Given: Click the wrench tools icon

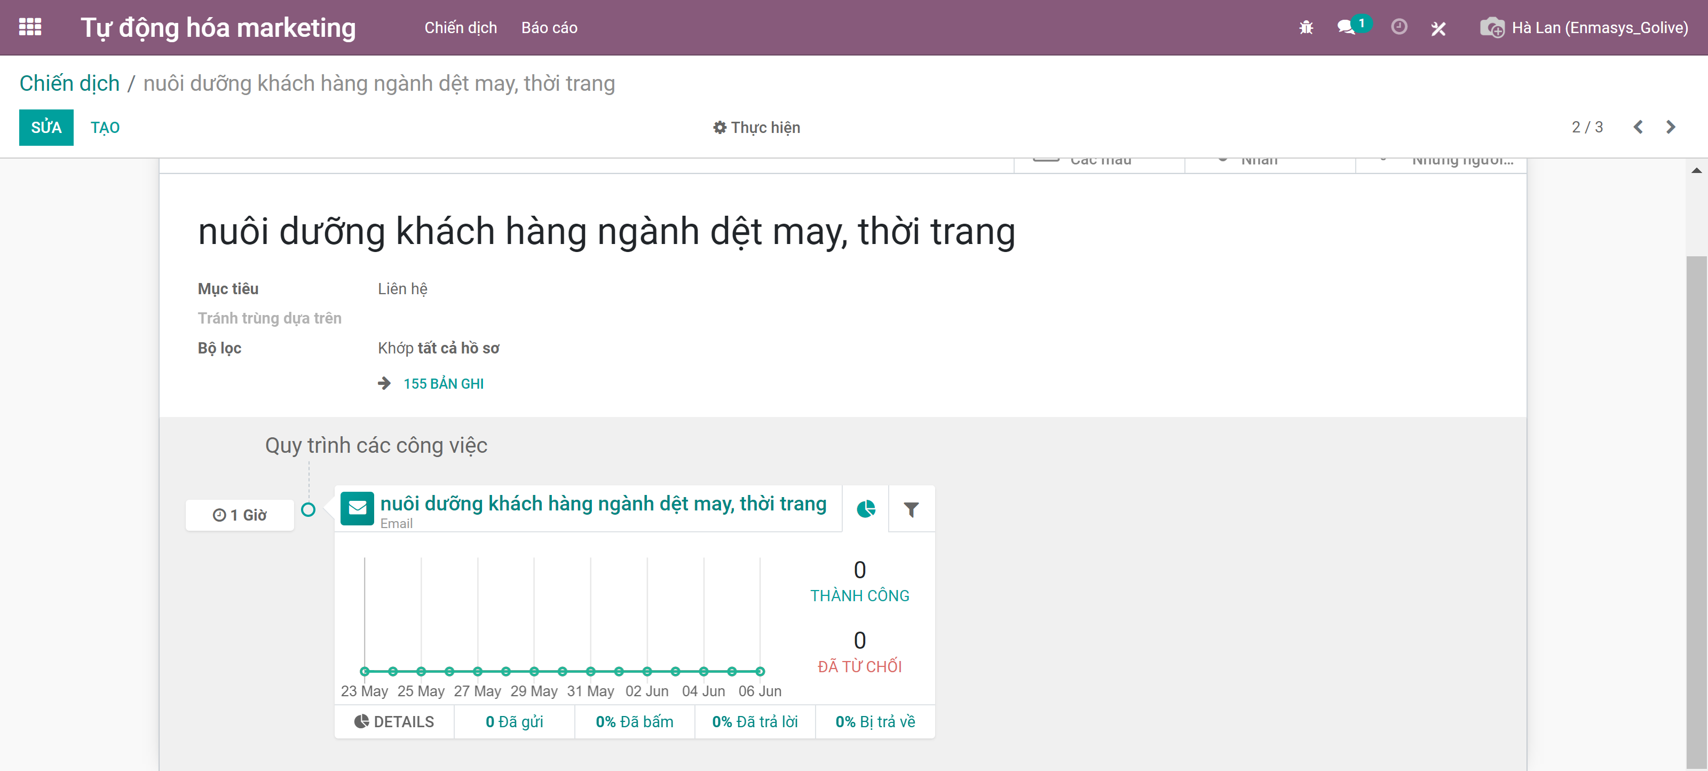Looking at the screenshot, I should [x=1438, y=28].
